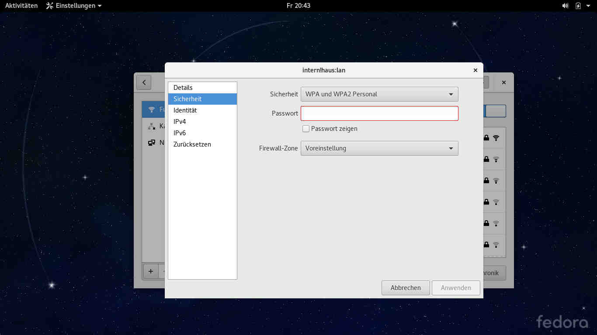The width and height of the screenshot is (597, 335).
Task: Open the Einstellungen application menu
Action: tap(74, 6)
